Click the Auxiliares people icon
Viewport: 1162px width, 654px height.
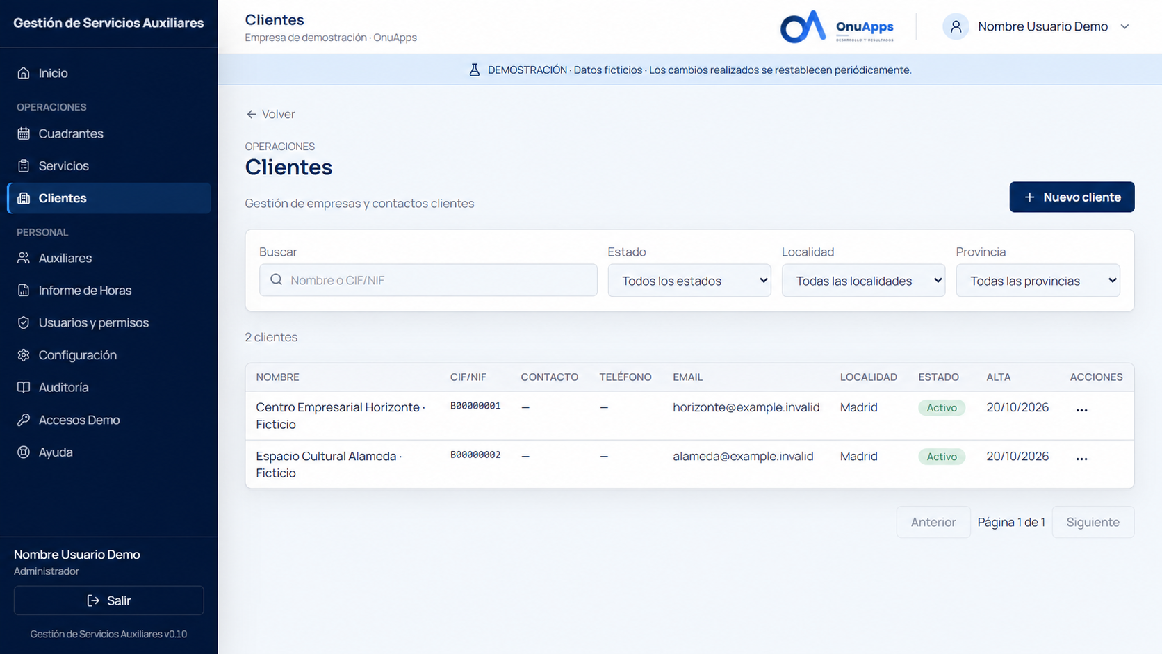click(24, 258)
